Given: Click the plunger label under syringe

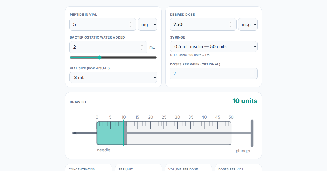Looking at the screenshot, I should [243, 151].
